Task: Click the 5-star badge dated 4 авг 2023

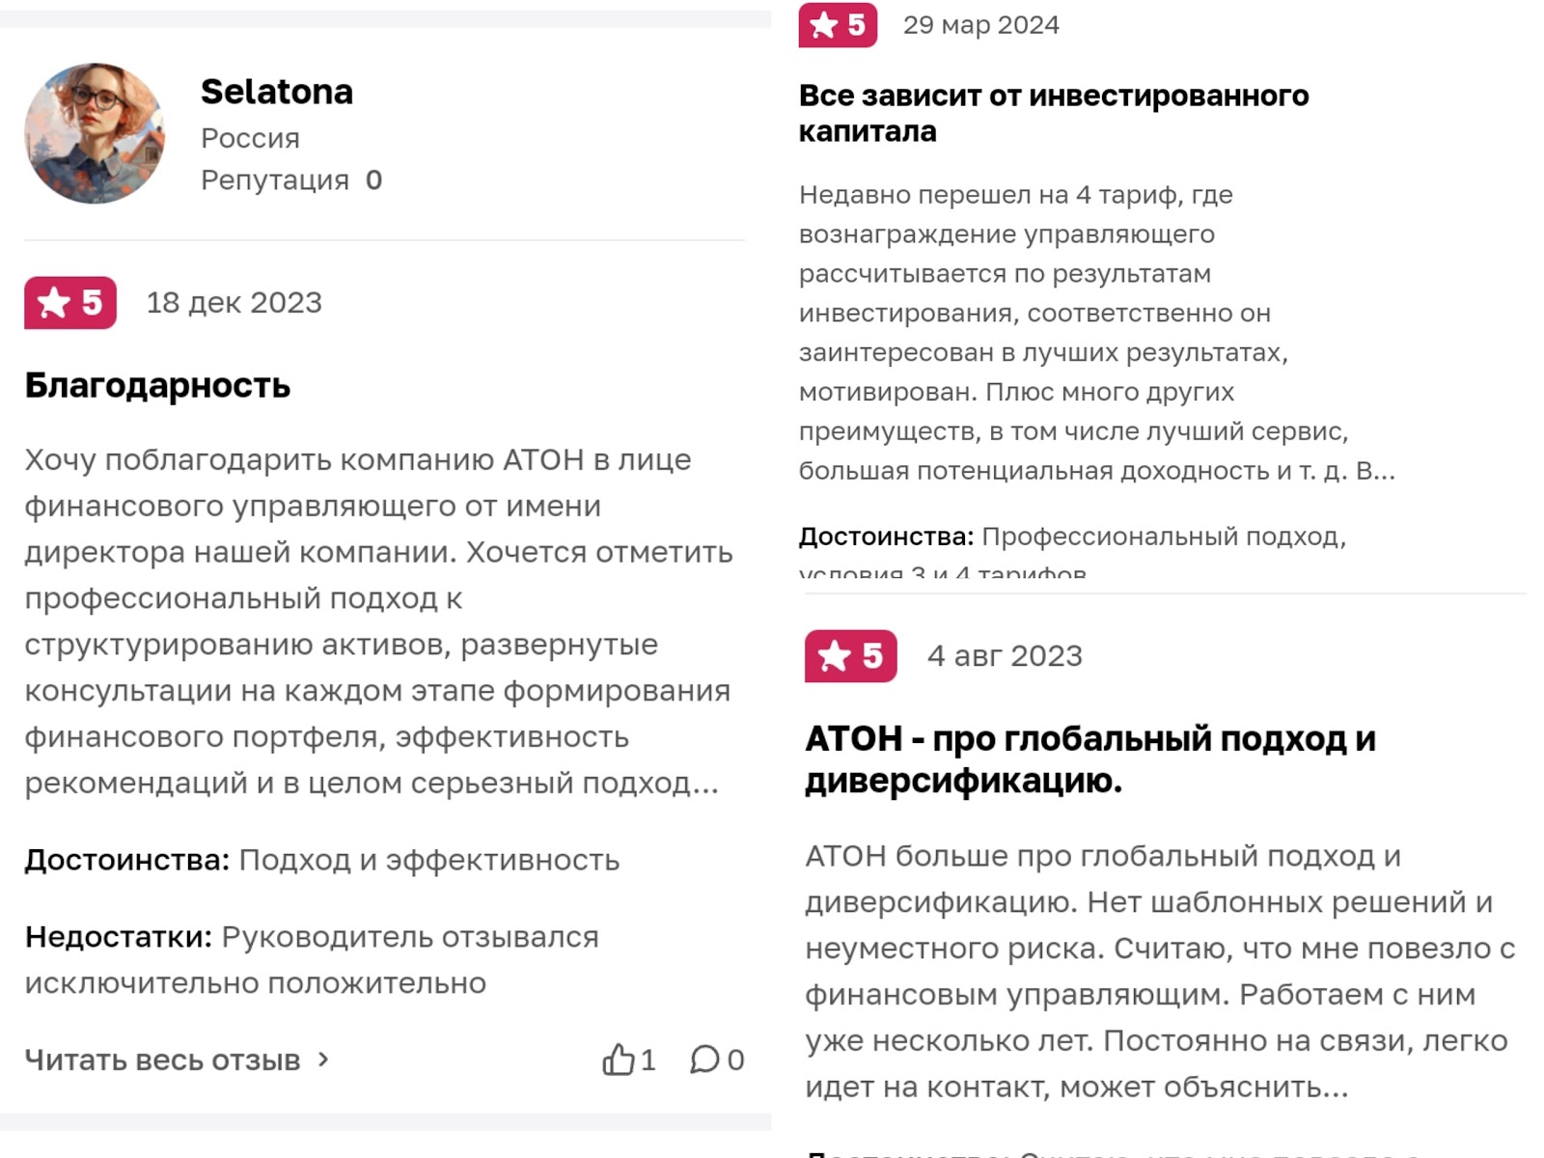Action: [x=850, y=656]
